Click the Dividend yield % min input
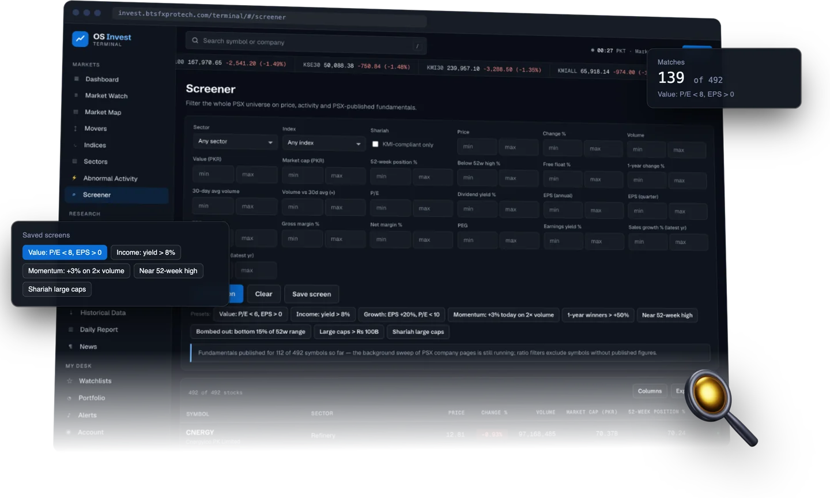The width and height of the screenshot is (830, 498). point(476,209)
